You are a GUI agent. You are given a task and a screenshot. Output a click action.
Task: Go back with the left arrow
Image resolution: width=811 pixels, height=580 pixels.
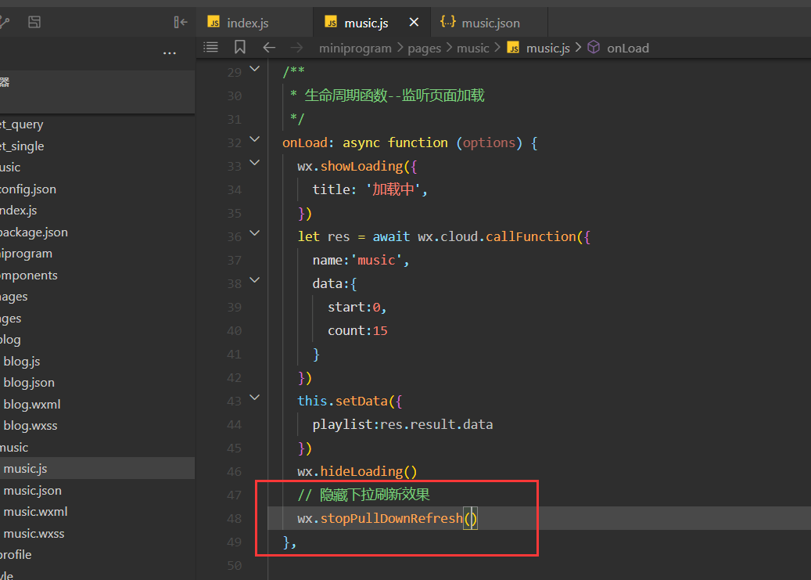point(269,48)
